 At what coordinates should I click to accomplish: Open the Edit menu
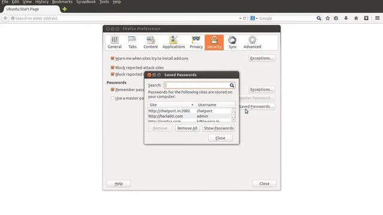tap(16, 2)
